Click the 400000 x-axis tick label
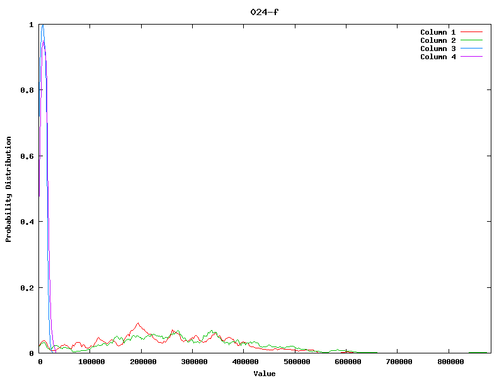The height and width of the screenshot is (378, 504). pos(245,362)
